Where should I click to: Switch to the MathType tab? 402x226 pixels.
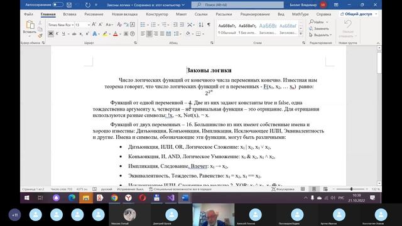click(300, 14)
